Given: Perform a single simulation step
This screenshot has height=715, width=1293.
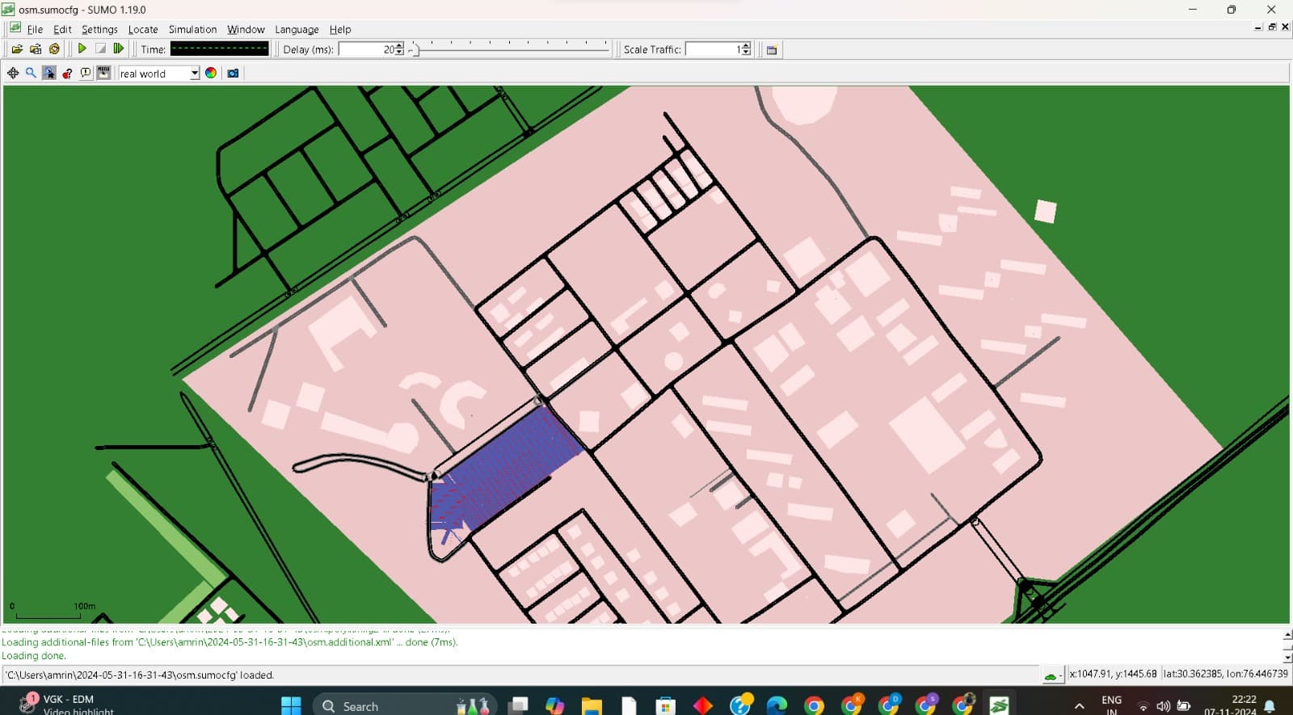Looking at the screenshot, I should click(119, 49).
